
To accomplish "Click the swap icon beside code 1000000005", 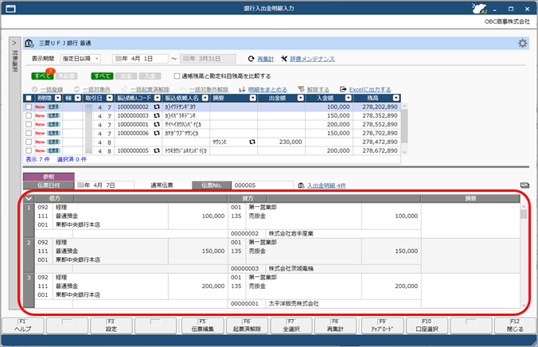I will tap(157, 150).
